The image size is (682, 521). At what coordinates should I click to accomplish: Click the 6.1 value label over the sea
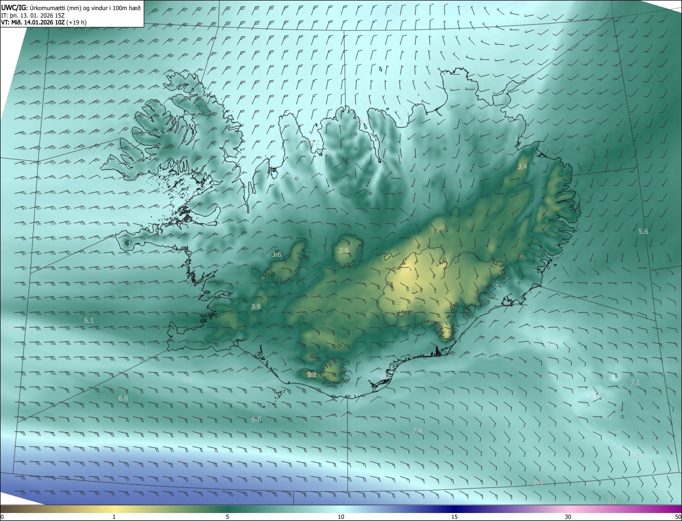pos(89,320)
